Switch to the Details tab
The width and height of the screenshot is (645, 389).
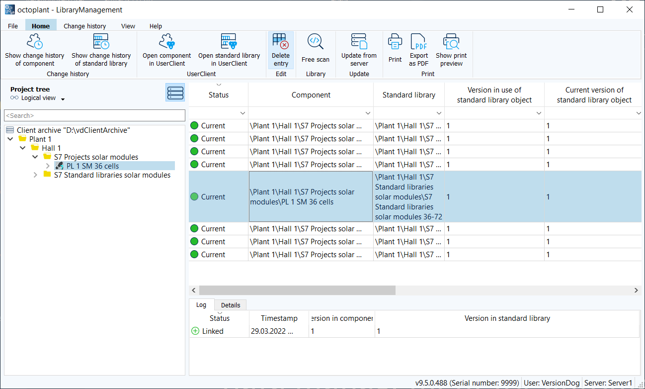[231, 305]
